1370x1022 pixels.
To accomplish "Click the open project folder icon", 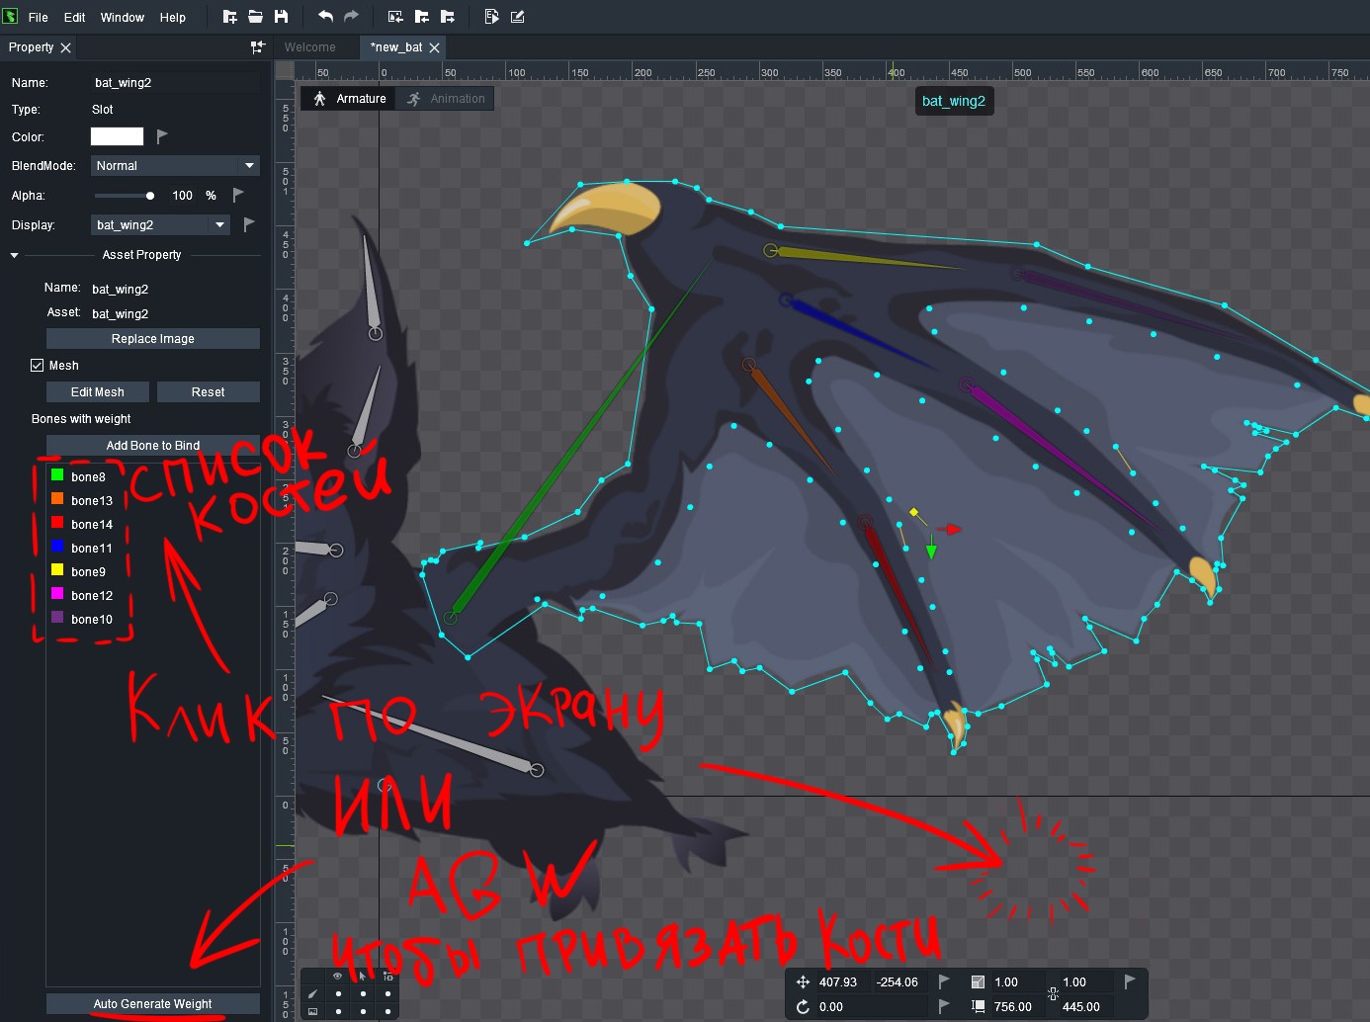I will (x=255, y=17).
